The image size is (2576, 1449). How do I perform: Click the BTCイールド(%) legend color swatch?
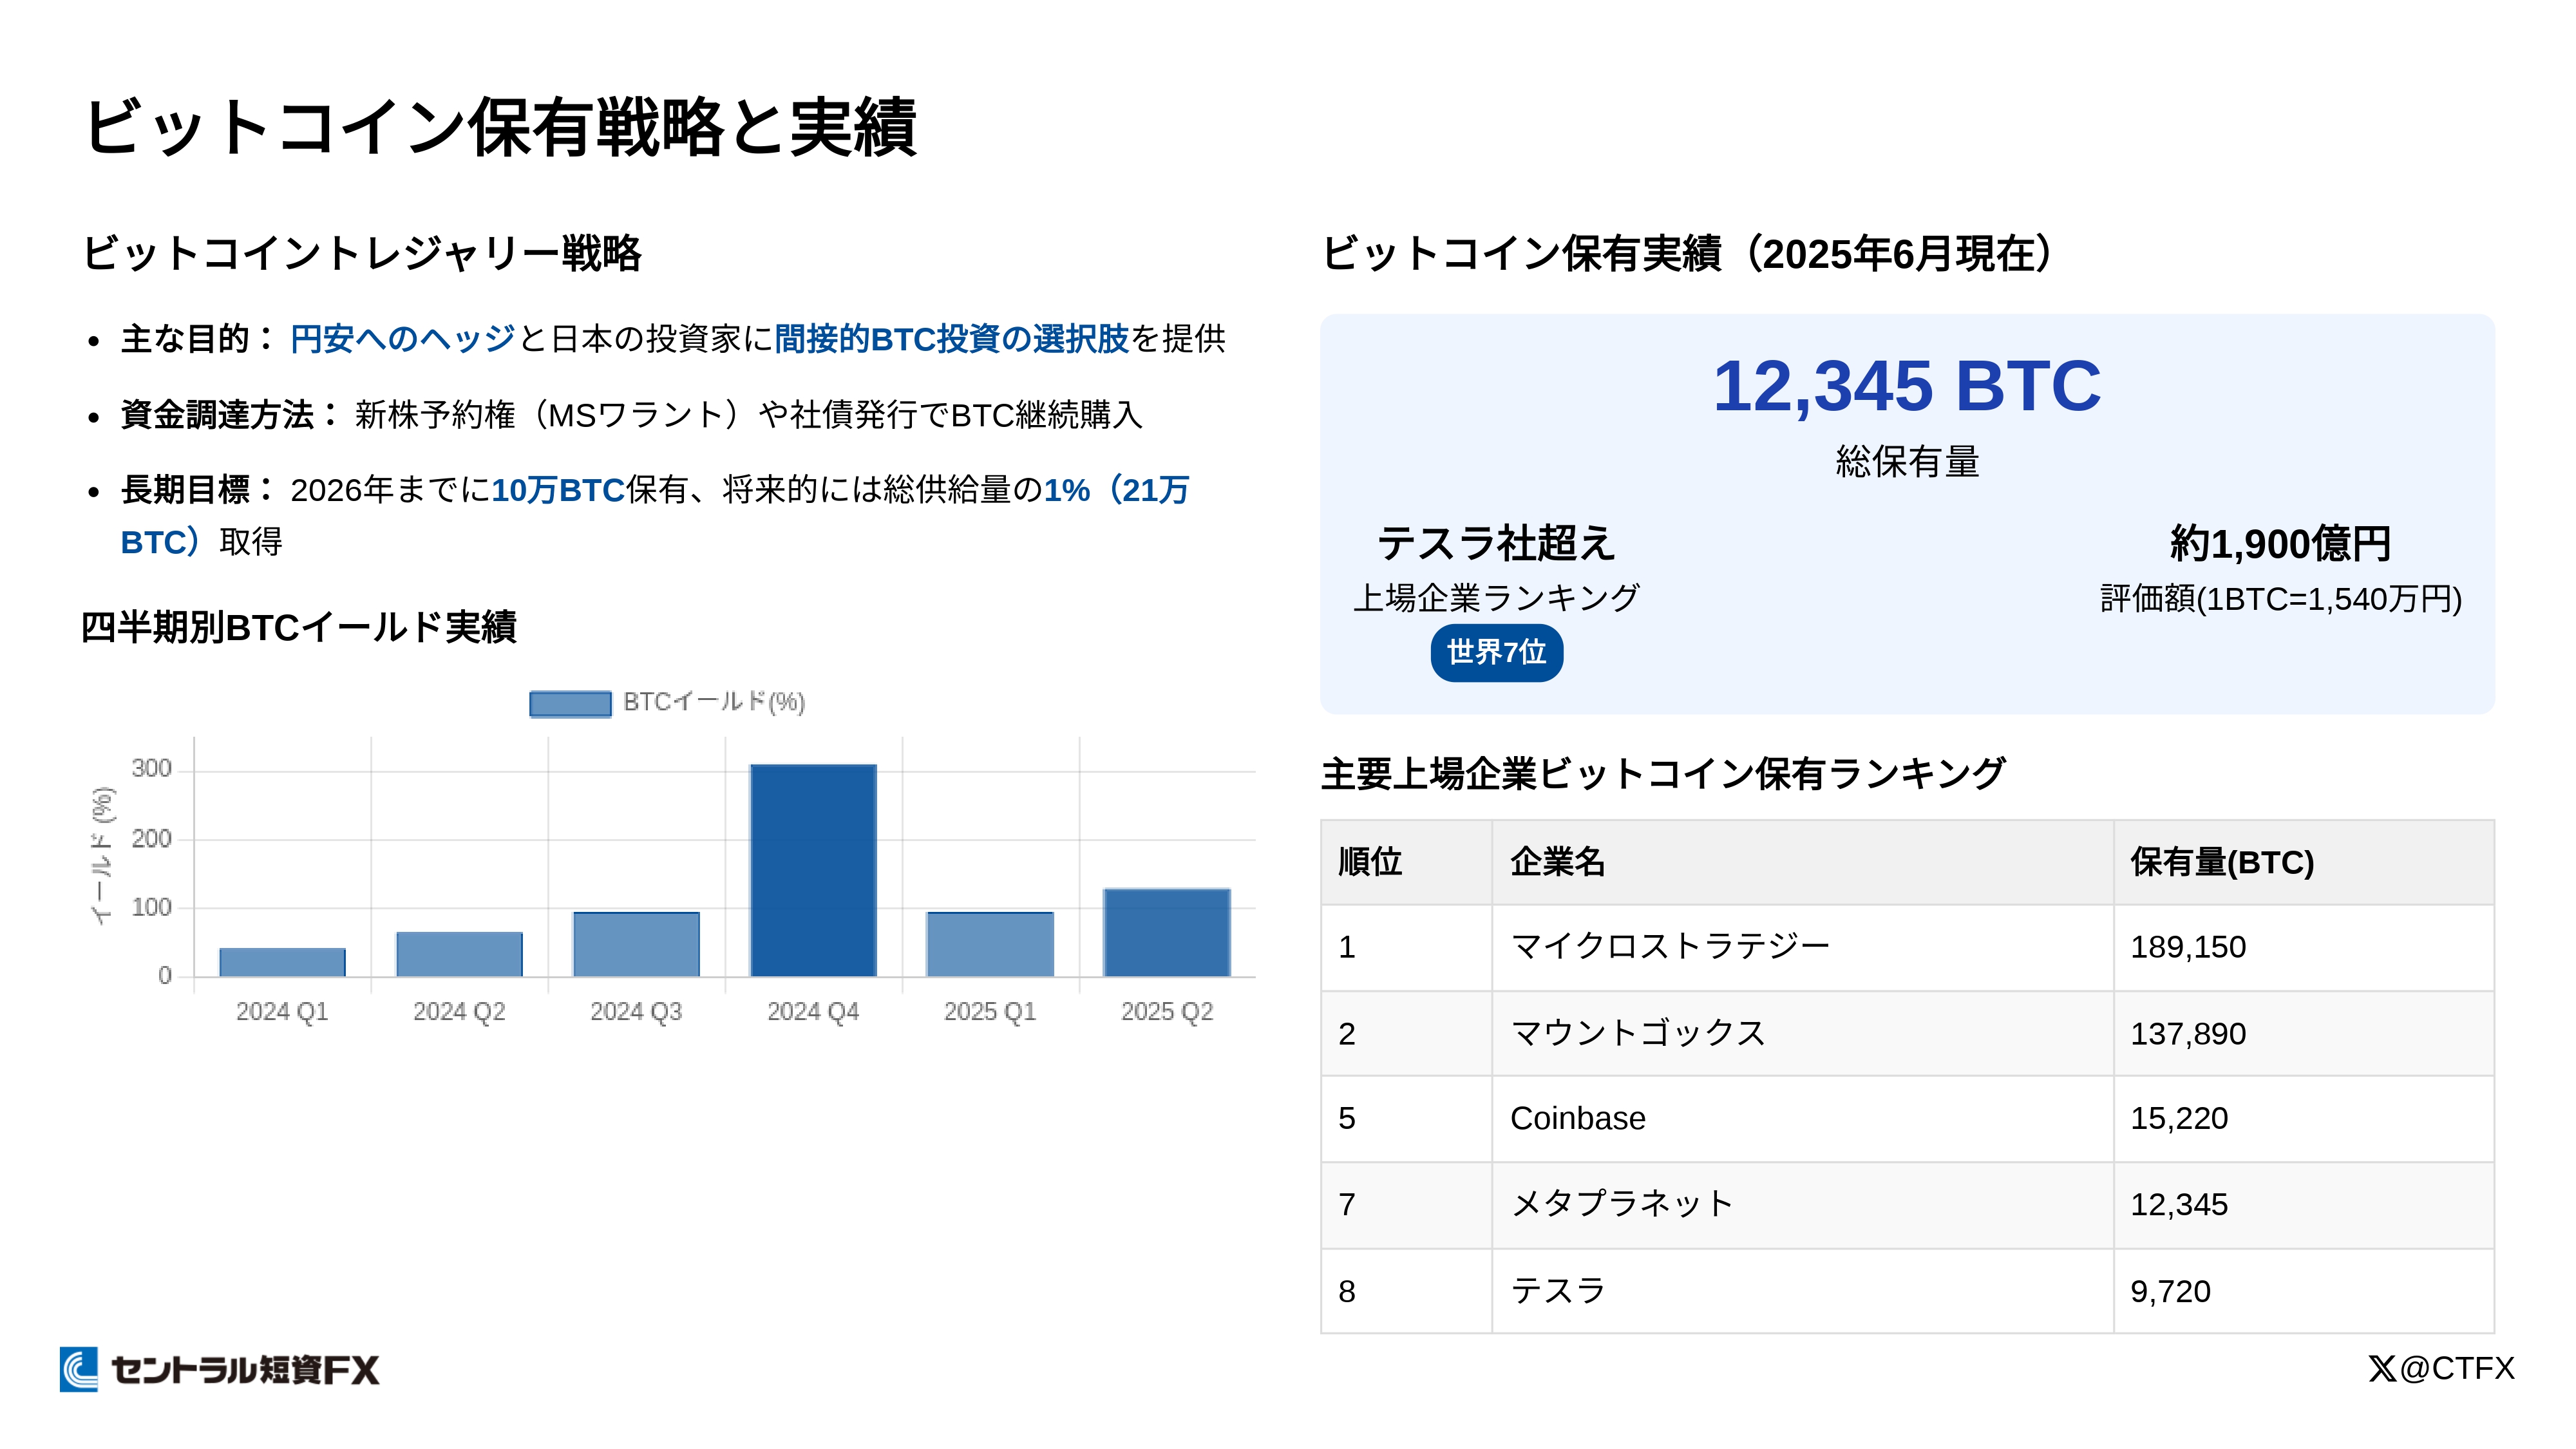point(570,703)
